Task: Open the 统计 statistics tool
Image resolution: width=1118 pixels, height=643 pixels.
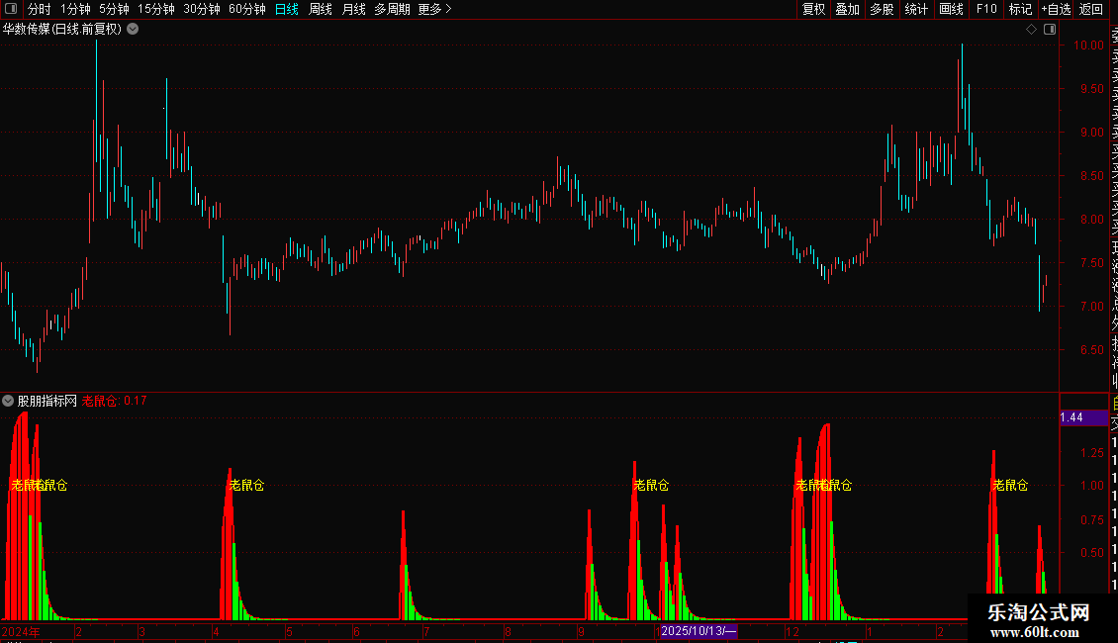Action: 916,9
